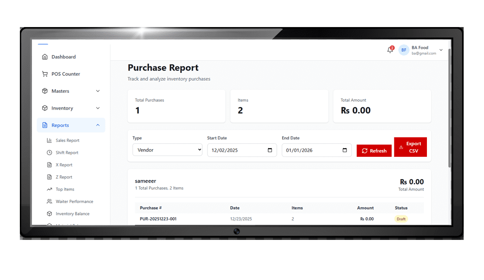The height and width of the screenshot is (280, 484).
Task: Click the Dashboard home icon
Action: [45, 57]
